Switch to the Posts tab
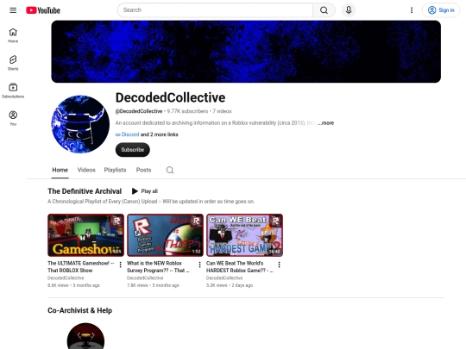 click(x=143, y=170)
